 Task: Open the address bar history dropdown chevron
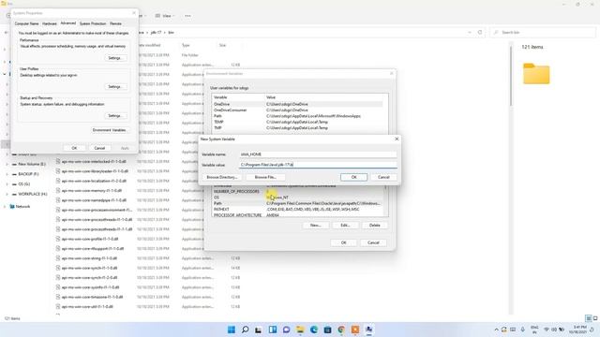470,33
